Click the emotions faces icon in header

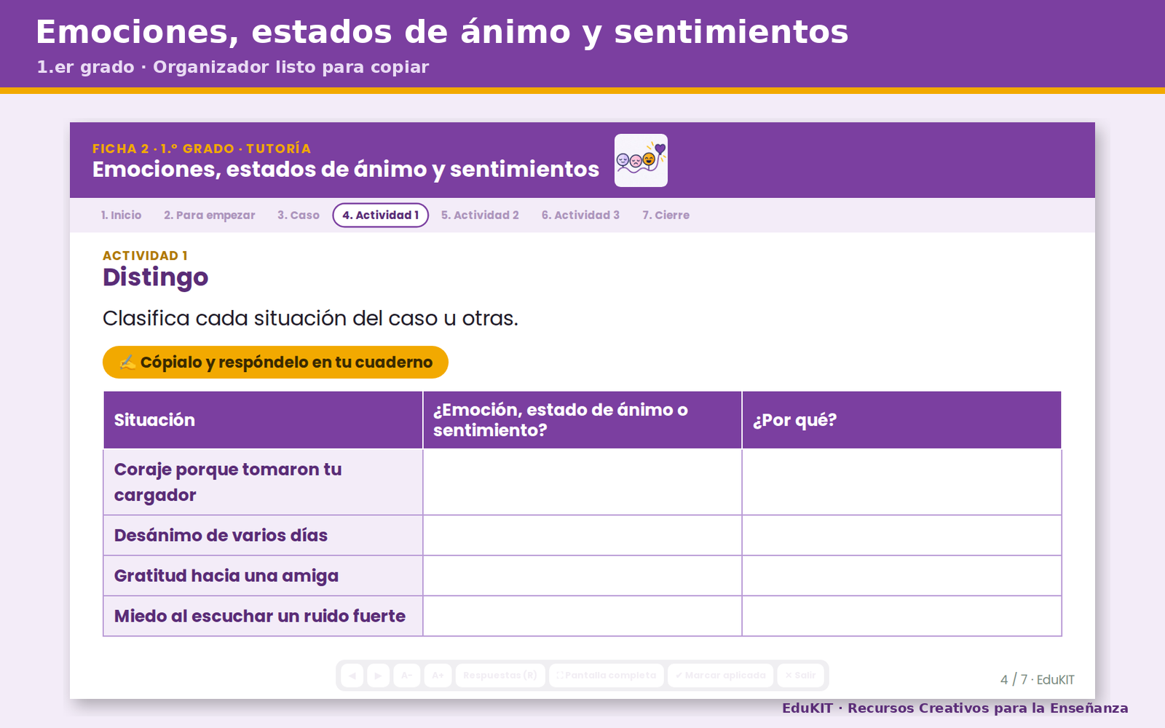pyautogui.click(x=641, y=160)
